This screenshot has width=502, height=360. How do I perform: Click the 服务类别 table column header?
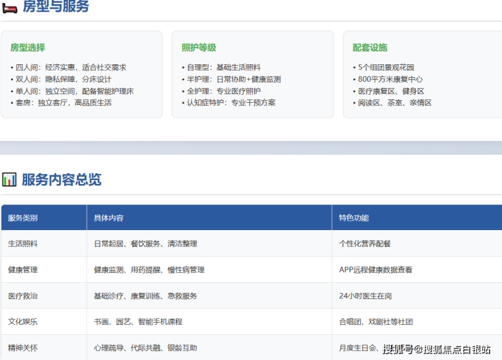(x=23, y=218)
